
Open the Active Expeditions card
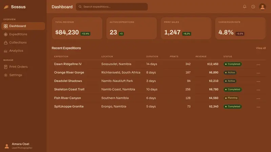click(131, 28)
